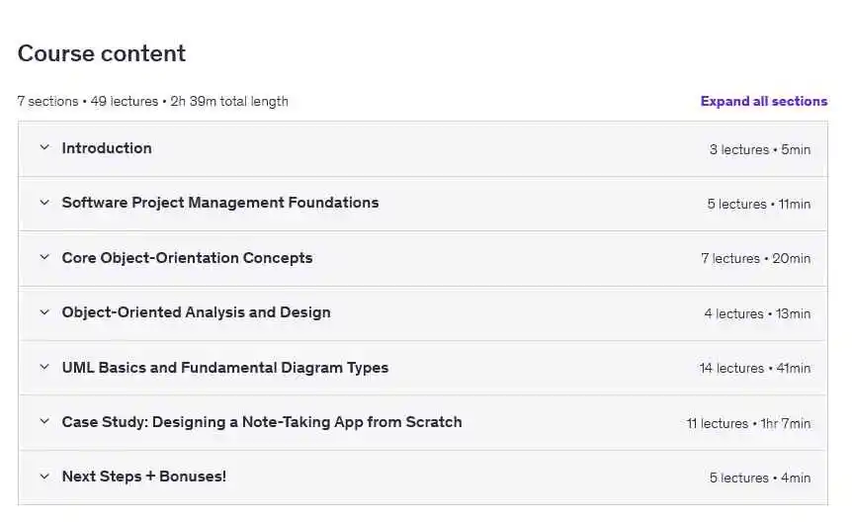The image size is (852, 523).
Task: Expand the Next Steps + Bonuses! title
Action: point(143,477)
